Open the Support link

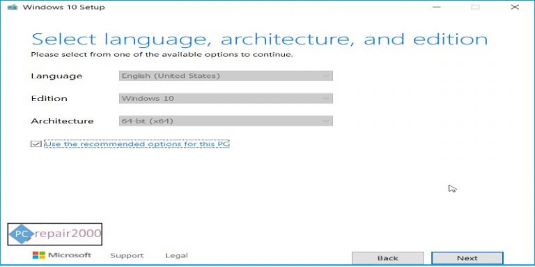(127, 255)
